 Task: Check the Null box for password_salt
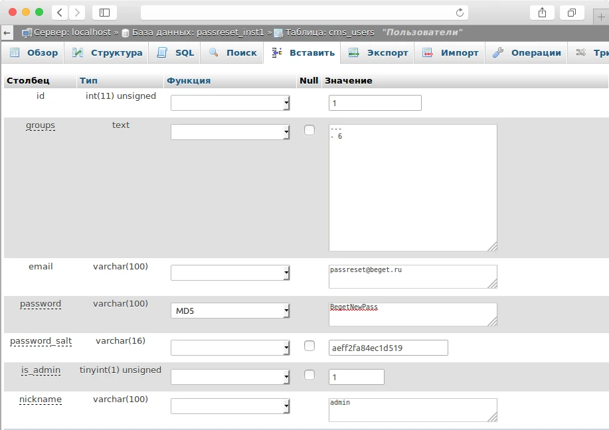point(309,346)
